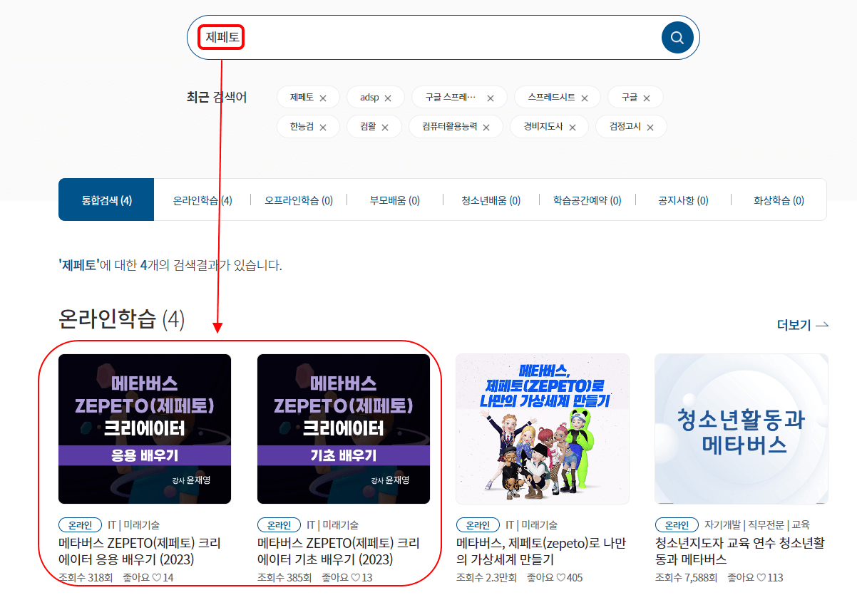
Task: Search again for 제페토 via recent chip
Action: pyautogui.click(x=302, y=98)
